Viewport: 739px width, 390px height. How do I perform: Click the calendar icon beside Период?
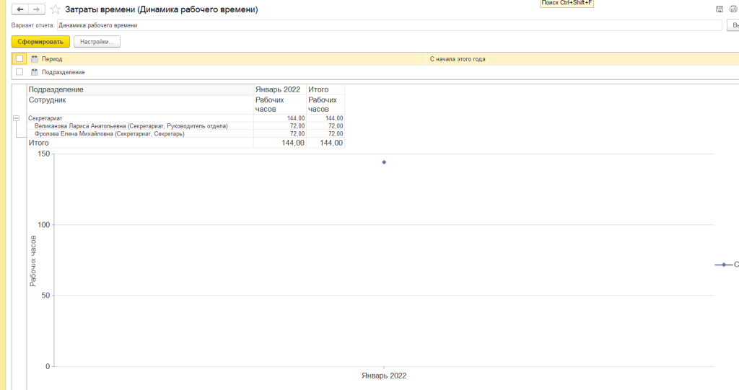(x=34, y=58)
